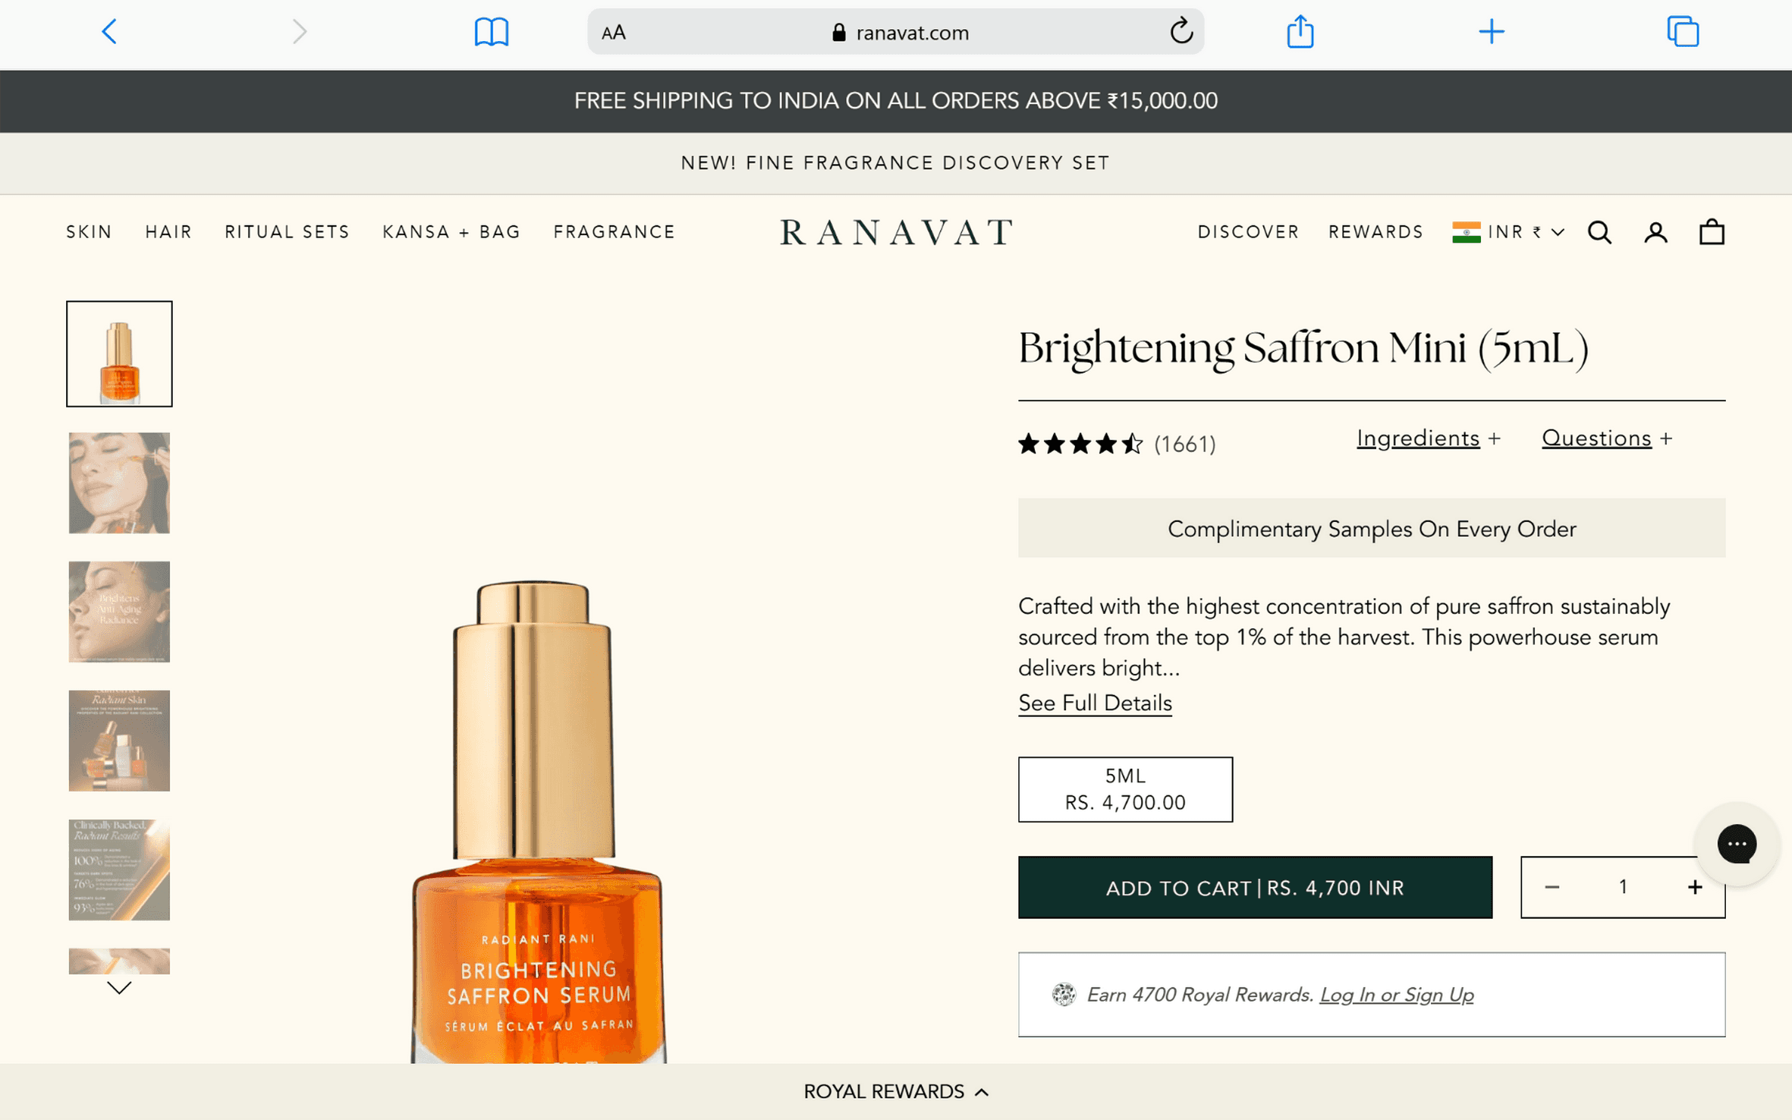This screenshot has width=1792, height=1120.
Task: Open the SKIN menu
Action: pyautogui.click(x=89, y=232)
